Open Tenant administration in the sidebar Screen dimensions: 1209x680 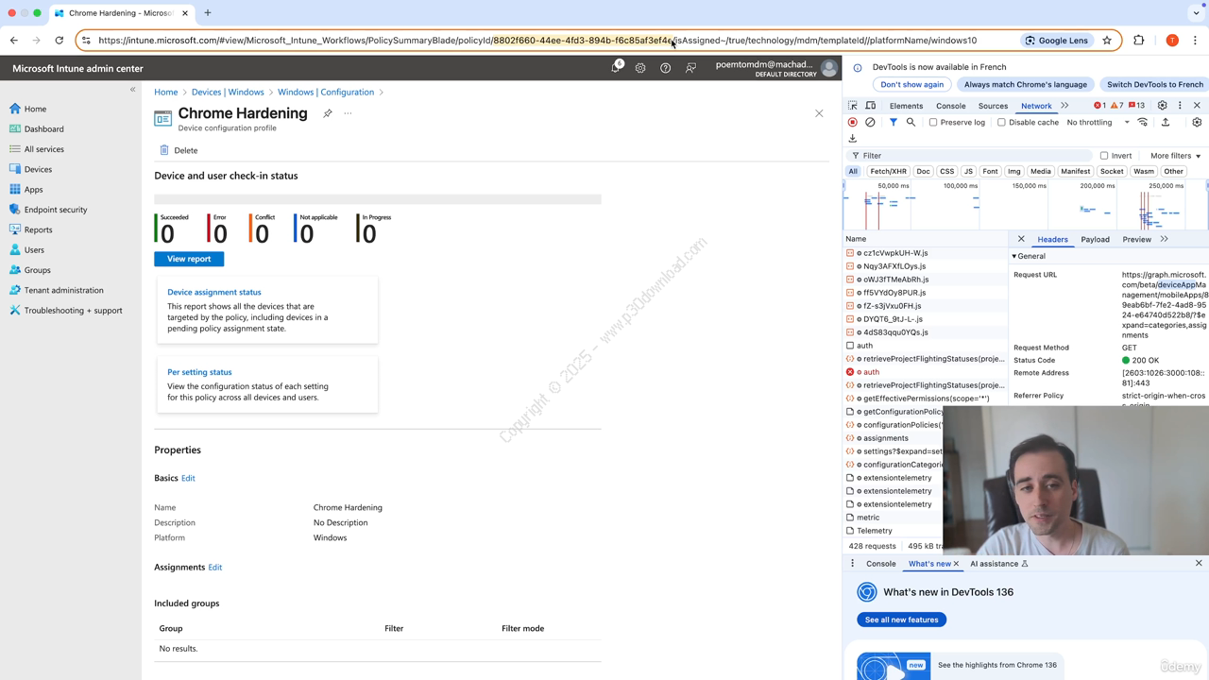(64, 290)
